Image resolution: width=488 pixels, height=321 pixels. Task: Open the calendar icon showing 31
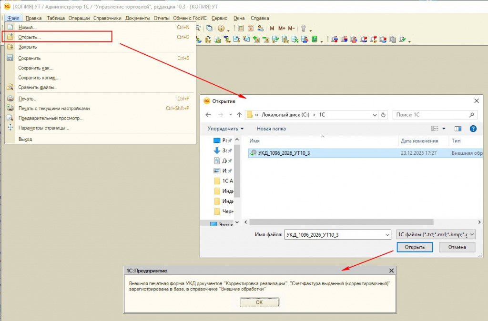click(x=251, y=29)
